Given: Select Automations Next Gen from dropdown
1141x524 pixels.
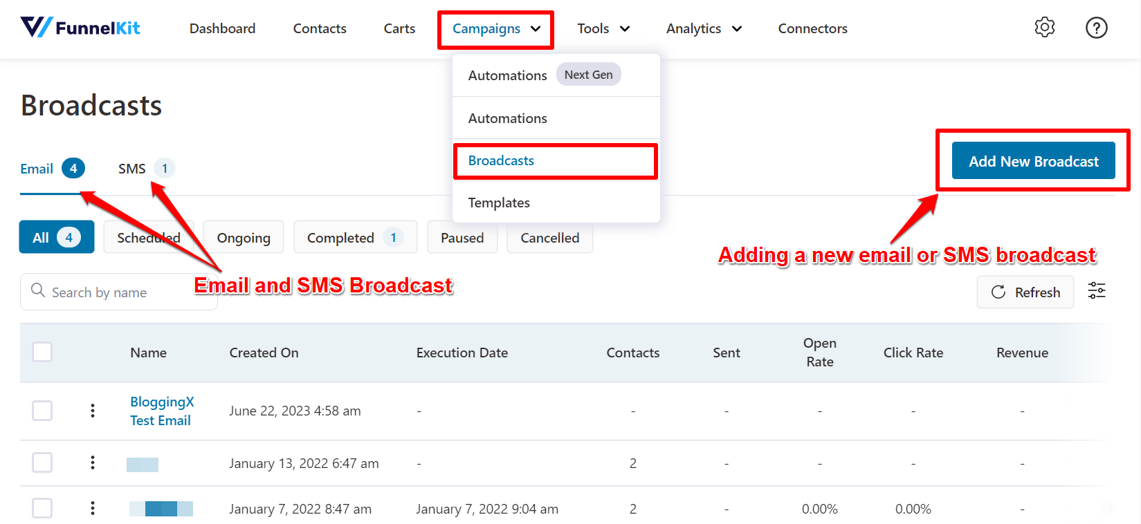Looking at the screenshot, I should coord(556,75).
